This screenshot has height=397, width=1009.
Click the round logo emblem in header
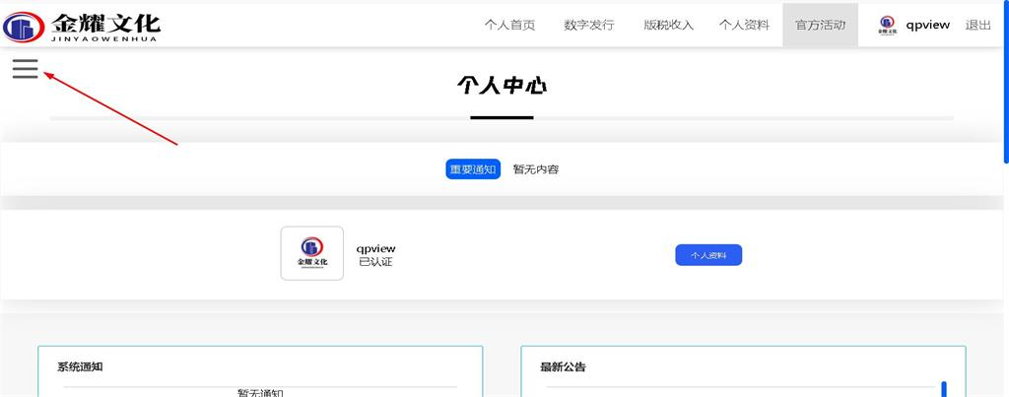coord(24,25)
